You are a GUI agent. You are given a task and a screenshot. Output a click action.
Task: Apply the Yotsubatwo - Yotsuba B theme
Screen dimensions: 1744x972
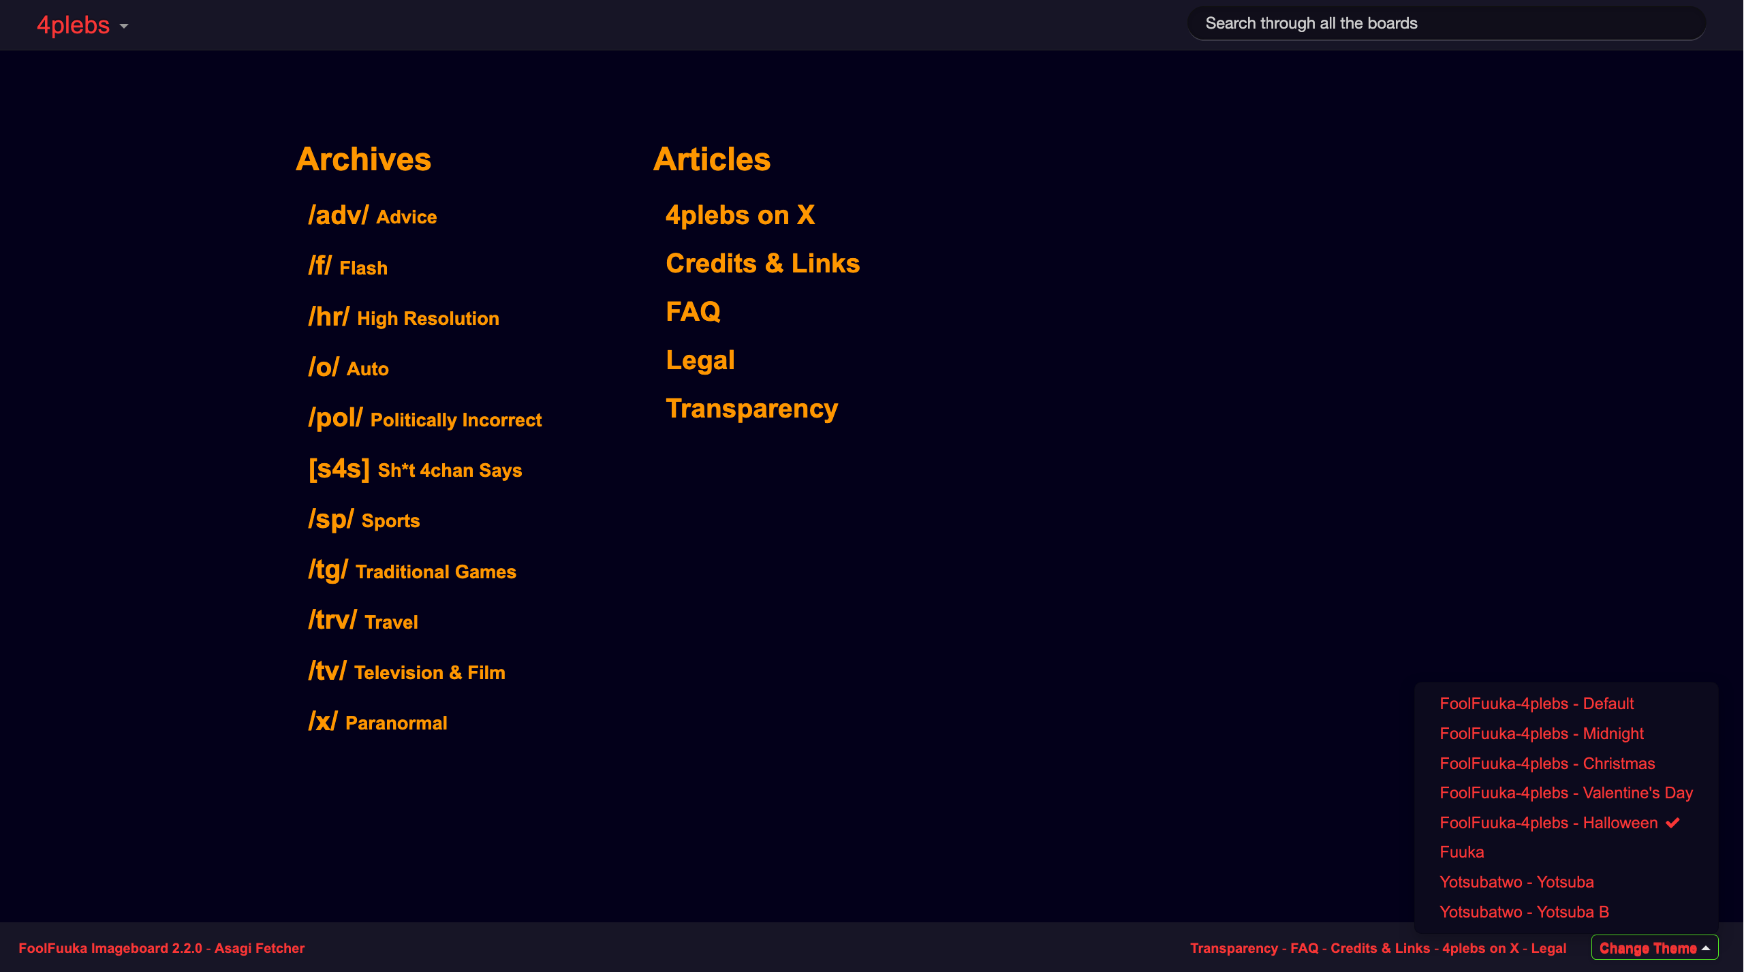(x=1523, y=912)
